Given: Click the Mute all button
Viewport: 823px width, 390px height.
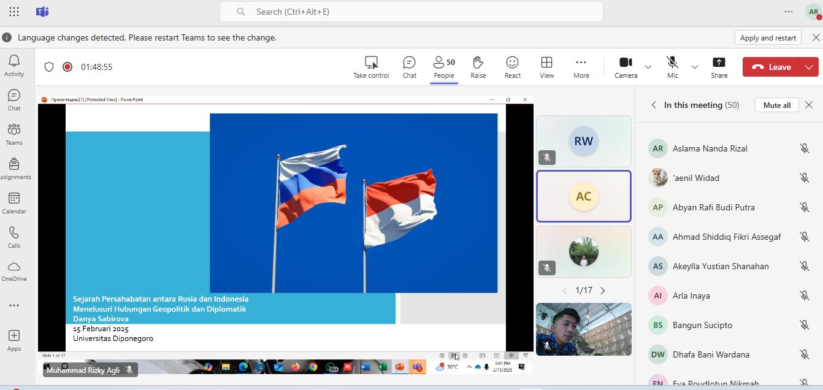Looking at the screenshot, I should click(776, 105).
